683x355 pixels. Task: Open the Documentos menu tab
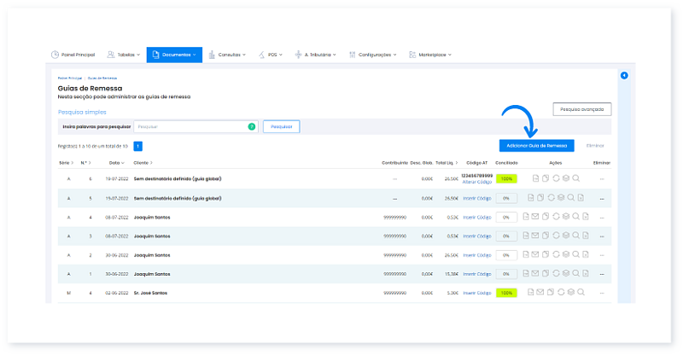click(174, 55)
